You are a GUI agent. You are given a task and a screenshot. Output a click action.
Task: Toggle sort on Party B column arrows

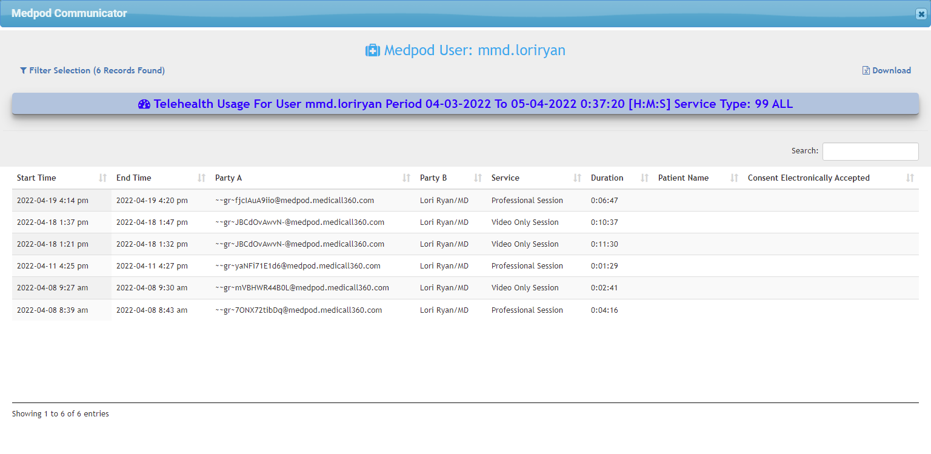[478, 178]
